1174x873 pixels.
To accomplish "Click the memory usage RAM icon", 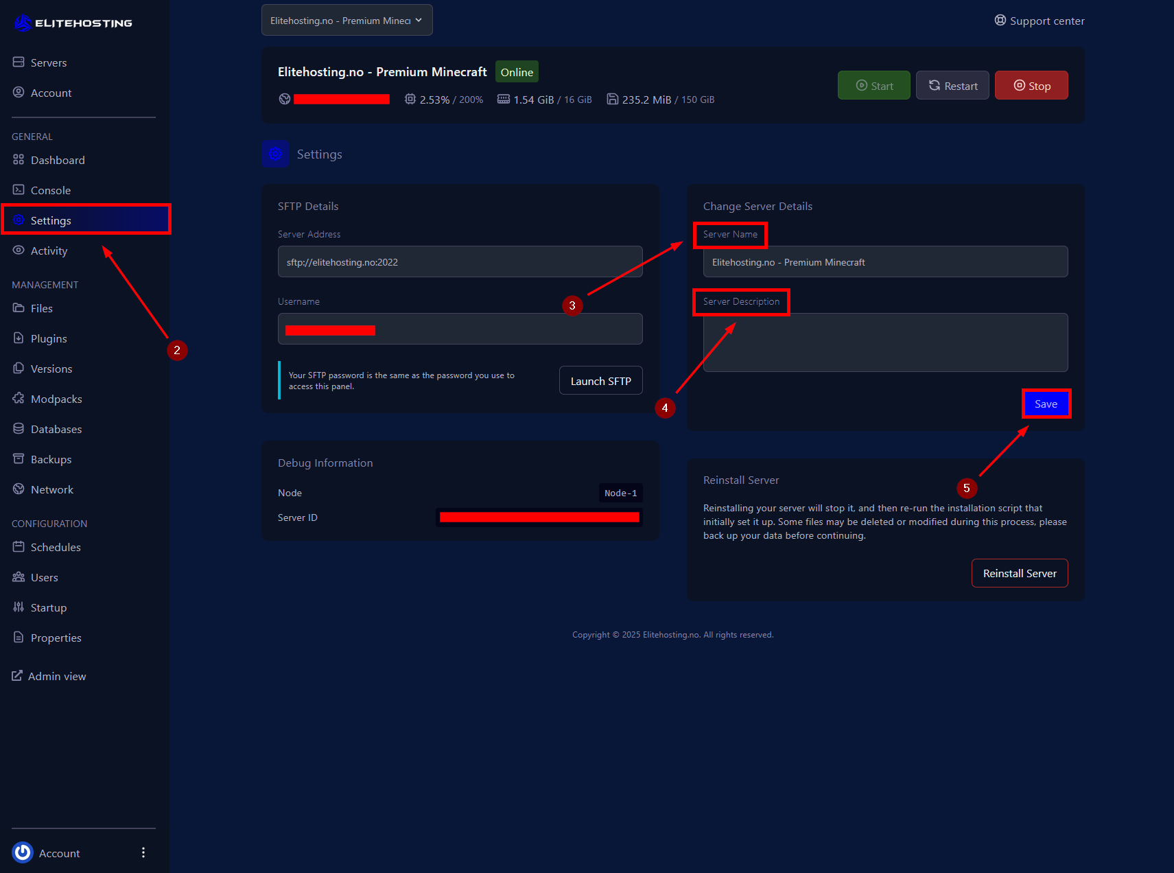I will tap(504, 99).
